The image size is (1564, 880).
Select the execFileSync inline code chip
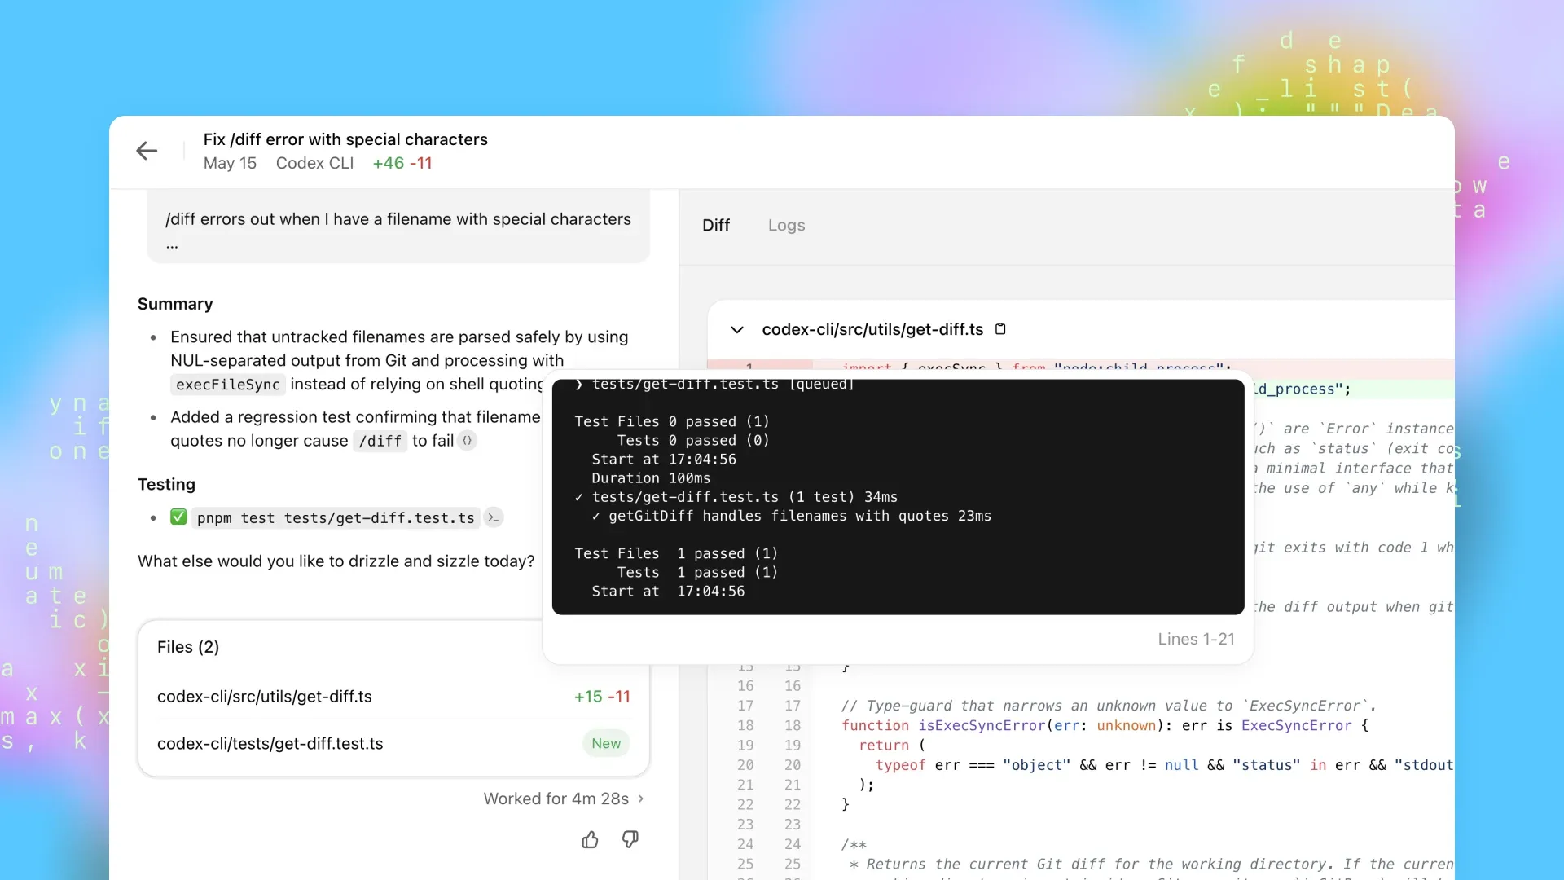tap(227, 385)
